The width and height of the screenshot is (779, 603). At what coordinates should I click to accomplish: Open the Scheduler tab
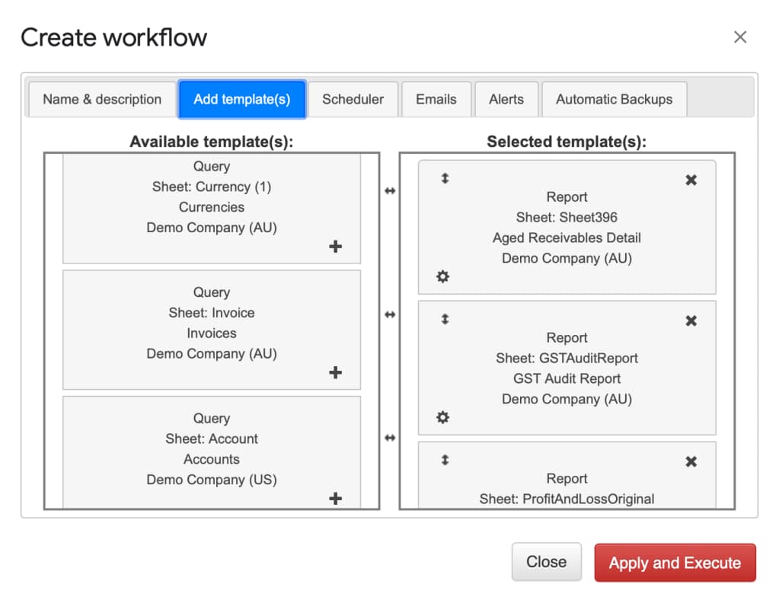click(x=353, y=100)
